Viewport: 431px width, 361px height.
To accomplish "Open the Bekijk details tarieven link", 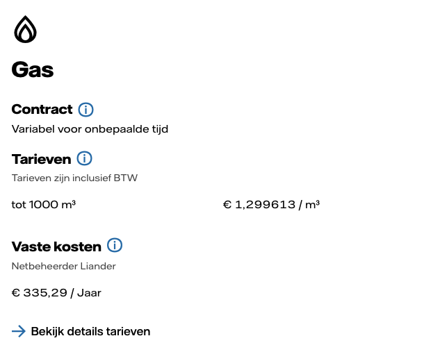I will [90, 331].
